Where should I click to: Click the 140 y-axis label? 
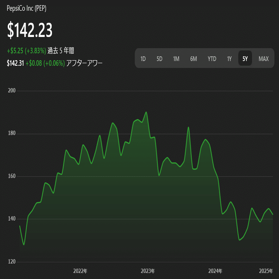click(x=12, y=219)
